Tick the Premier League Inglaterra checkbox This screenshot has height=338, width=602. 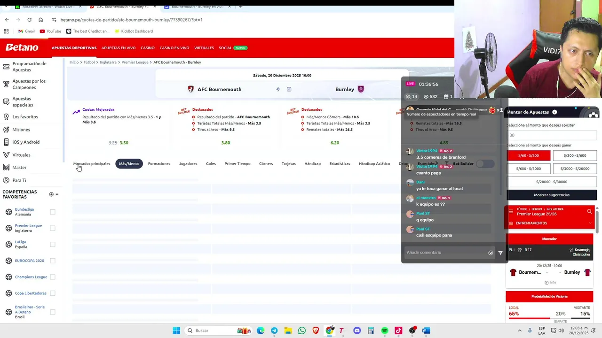pyautogui.click(x=53, y=228)
